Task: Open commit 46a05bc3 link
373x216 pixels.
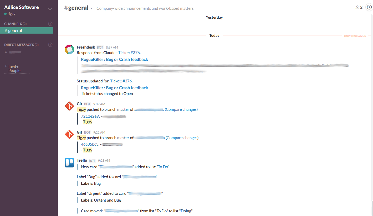Action: 90,144
